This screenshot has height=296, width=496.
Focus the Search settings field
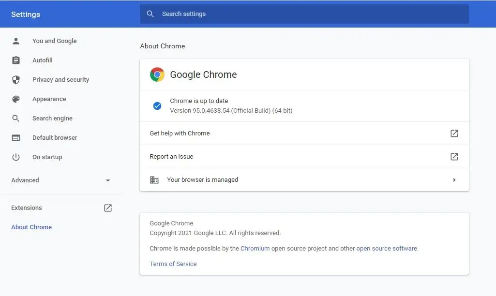304,14
